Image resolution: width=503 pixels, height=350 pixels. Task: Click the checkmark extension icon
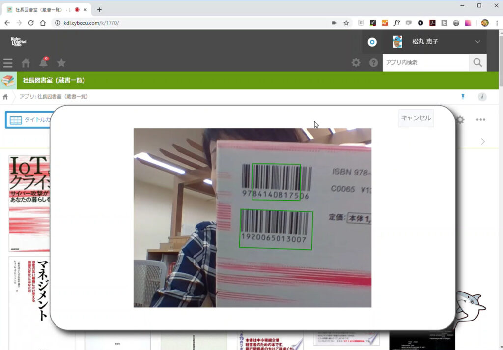[373, 23]
